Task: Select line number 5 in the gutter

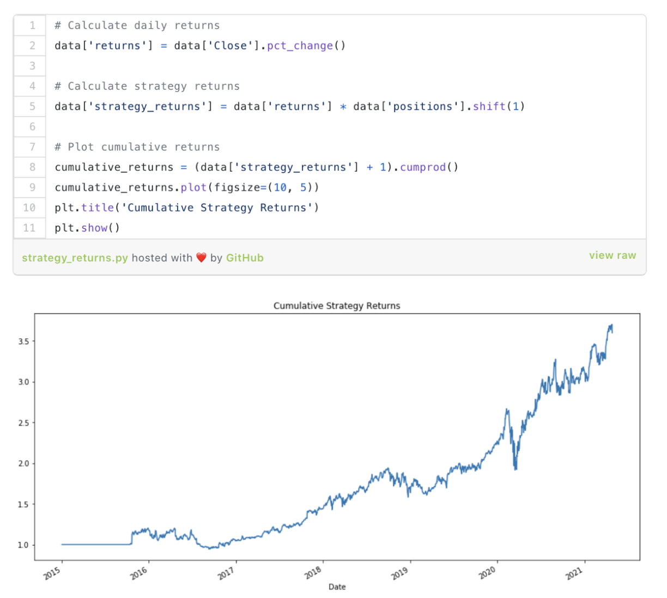Action: tap(32, 106)
